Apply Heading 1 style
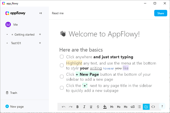 (x=112, y=107)
